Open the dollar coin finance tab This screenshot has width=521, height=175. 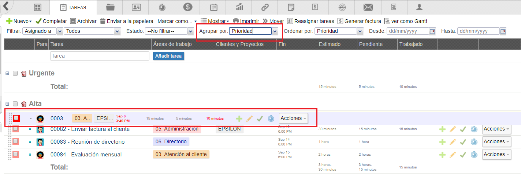(x=188, y=7)
